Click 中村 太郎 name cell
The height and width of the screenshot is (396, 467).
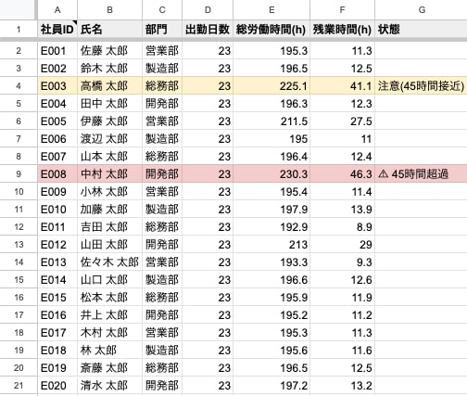point(109,173)
